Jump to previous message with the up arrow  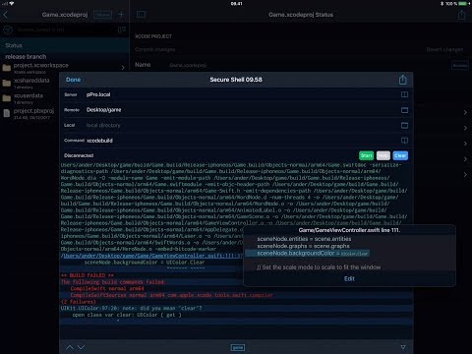point(70,347)
